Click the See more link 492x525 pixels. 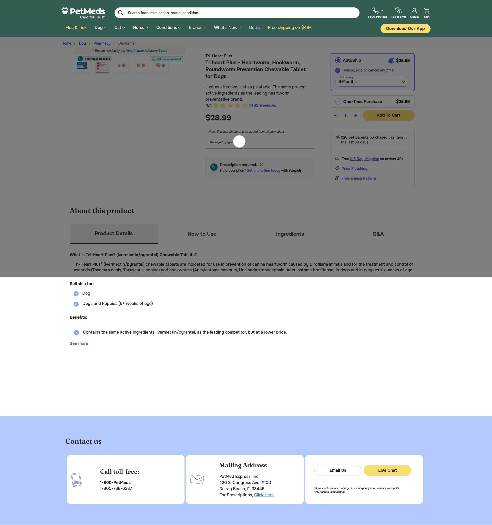79,343
